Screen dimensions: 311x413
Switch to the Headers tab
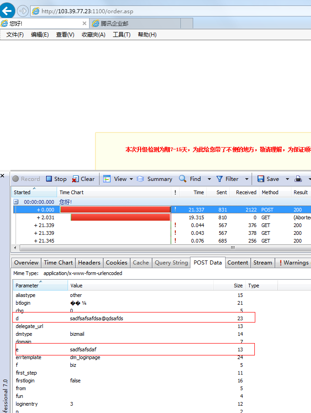coord(89,263)
